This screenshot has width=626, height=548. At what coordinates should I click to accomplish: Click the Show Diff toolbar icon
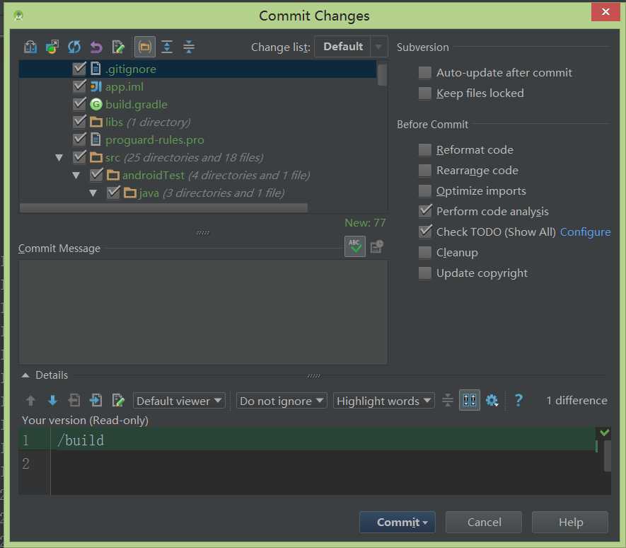pyautogui.click(x=30, y=47)
